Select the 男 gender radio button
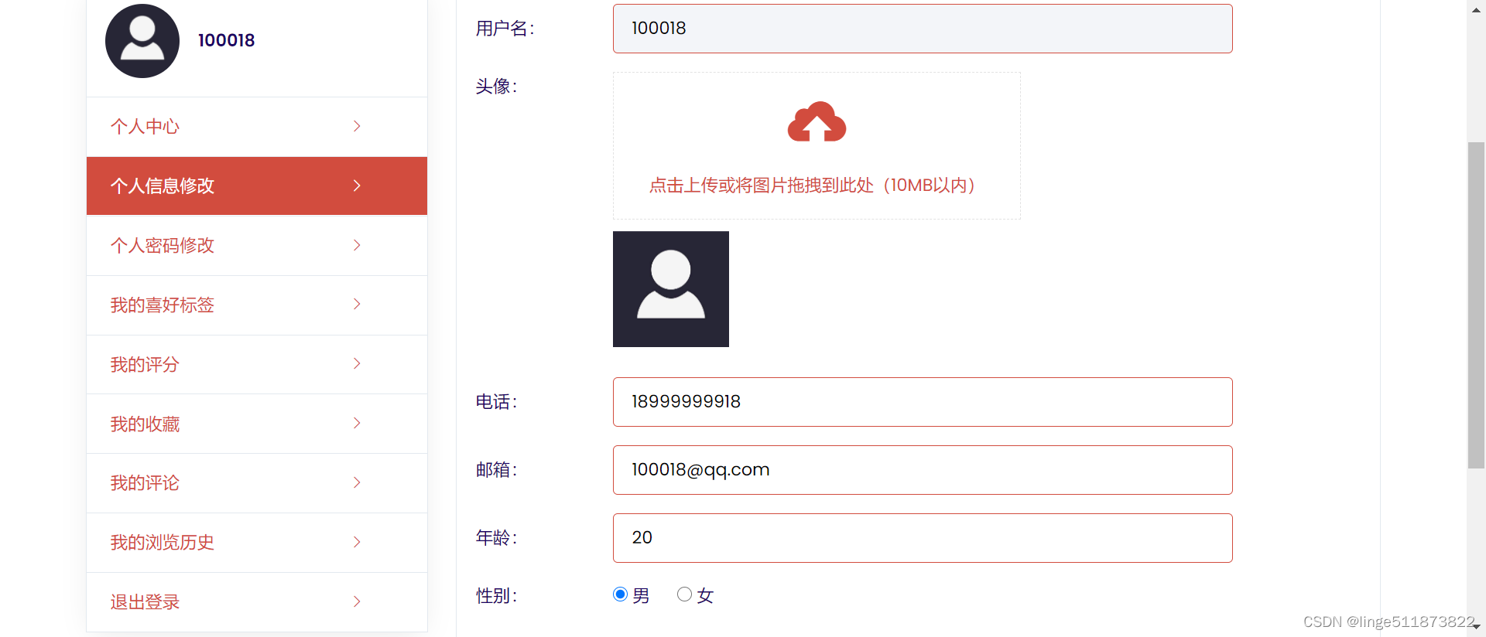The width and height of the screenshot is (1486, 637). tap(620, 594)
